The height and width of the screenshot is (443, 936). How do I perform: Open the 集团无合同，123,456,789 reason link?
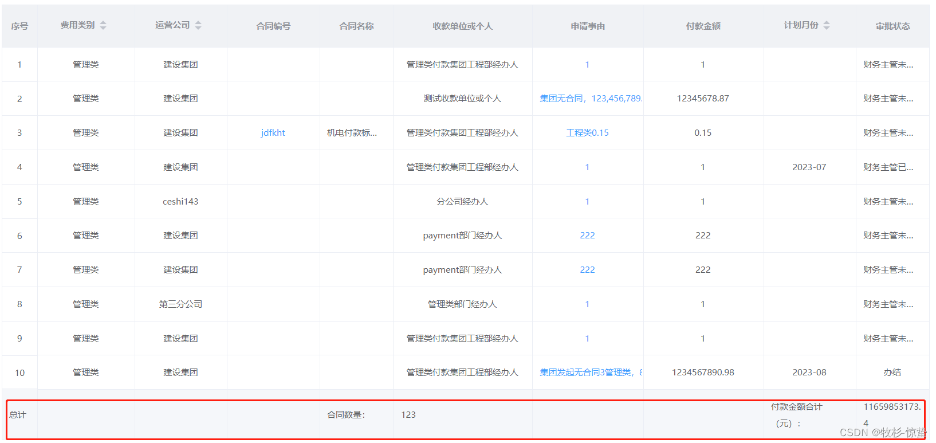591,99
